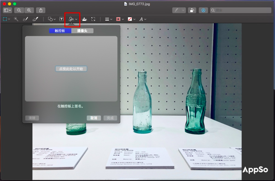Open the Text Style dropdown

point(142,19)
